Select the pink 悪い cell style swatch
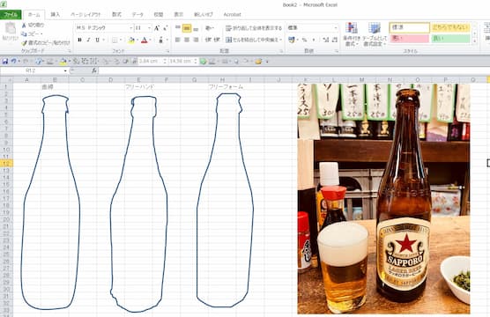Image resolution: width=490 pixels, height=317 pixels. [410, 39]
